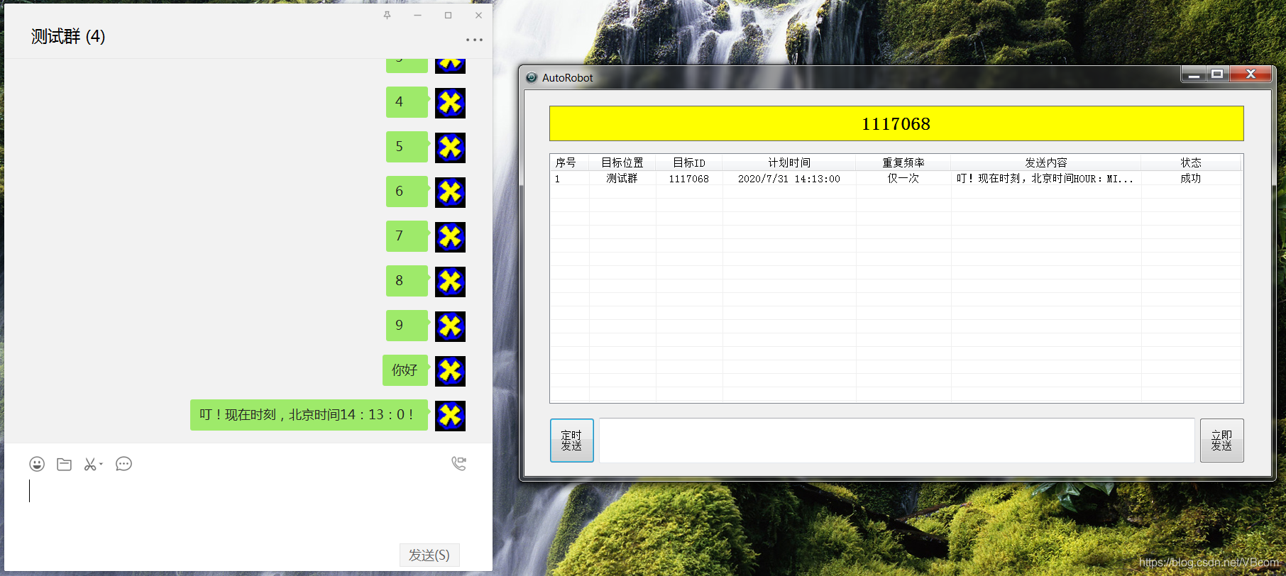Minimize the 测试群 chat window
The height and width of the screenshot is (576, 1286).
tap(417, 15)
